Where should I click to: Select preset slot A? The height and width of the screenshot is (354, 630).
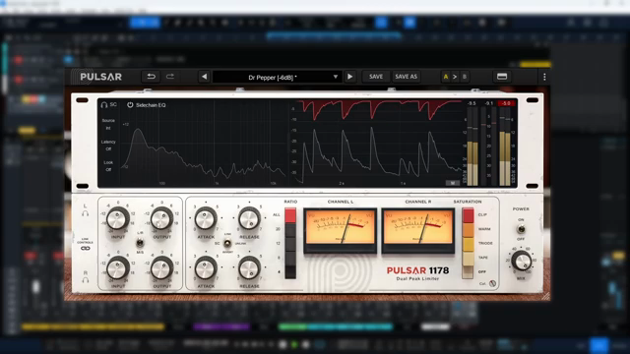446,77
